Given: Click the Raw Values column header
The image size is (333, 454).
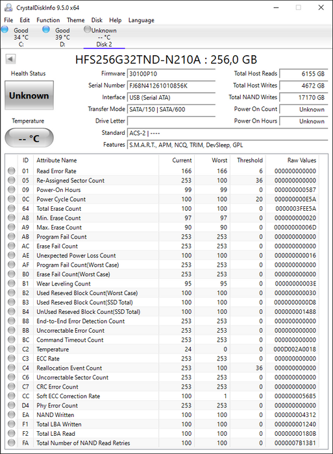Looking at the screenshot, I should [301, 160].
